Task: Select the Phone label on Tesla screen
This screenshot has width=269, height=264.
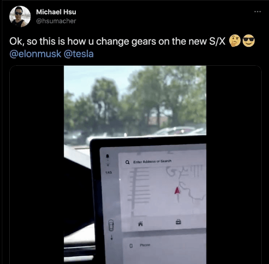Action: point(145,245)
